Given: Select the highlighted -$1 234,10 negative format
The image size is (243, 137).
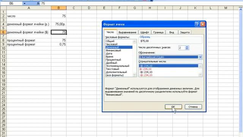Looking at the screenshot, I should click(x=169, y=66).
